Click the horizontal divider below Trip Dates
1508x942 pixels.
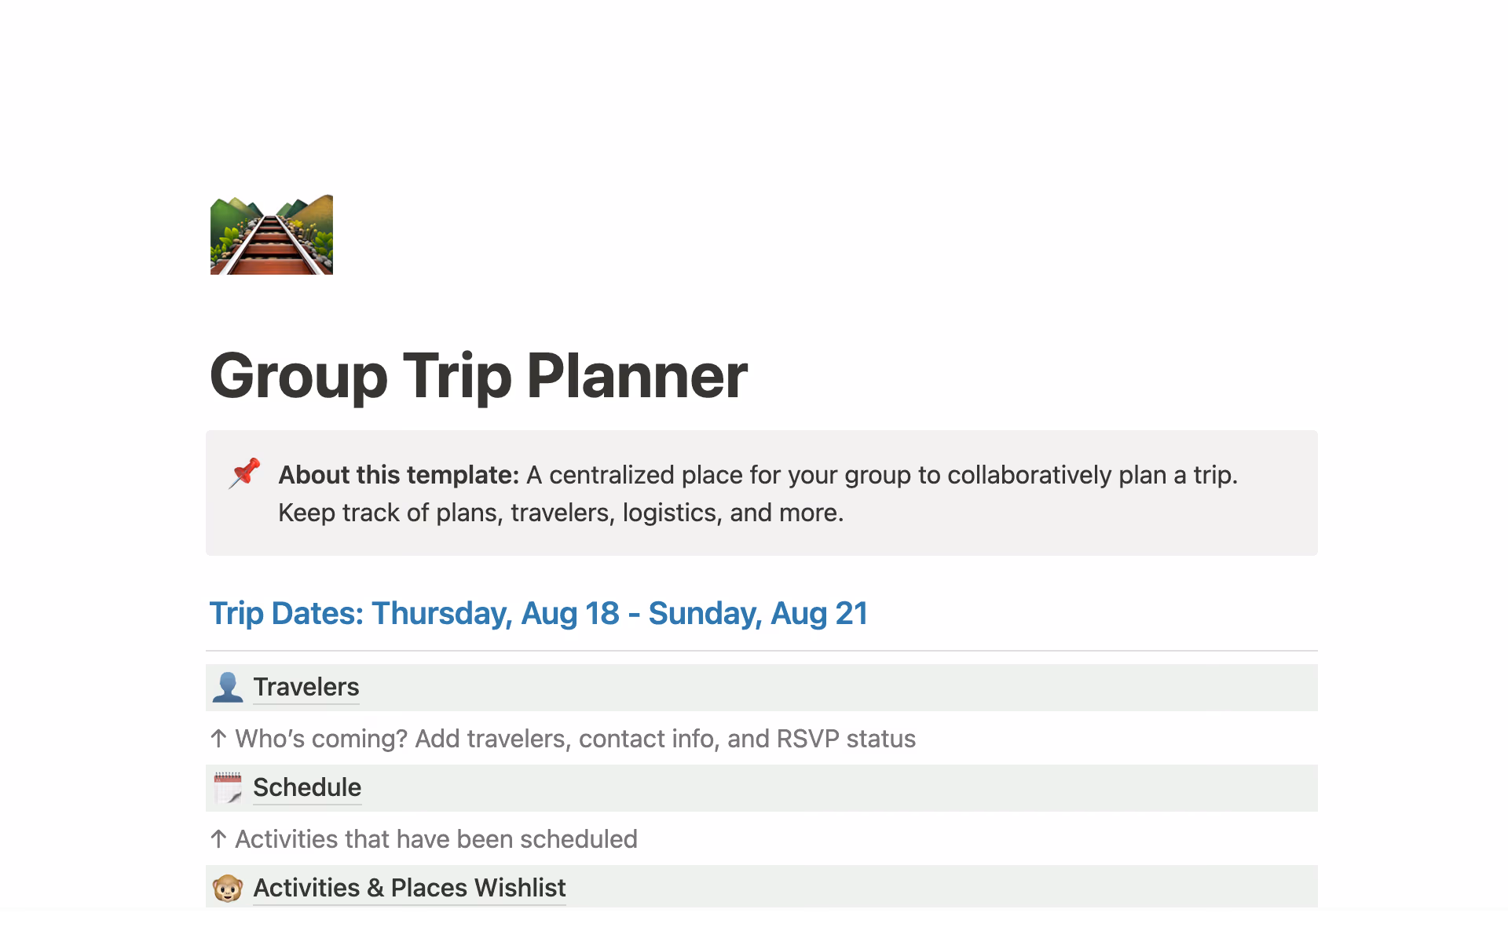click(761, 651)
